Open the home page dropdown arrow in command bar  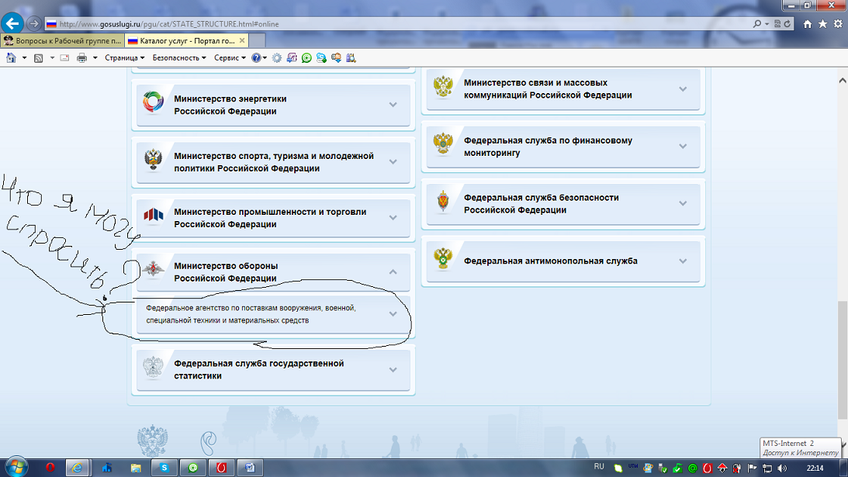[x=24, y=58]
